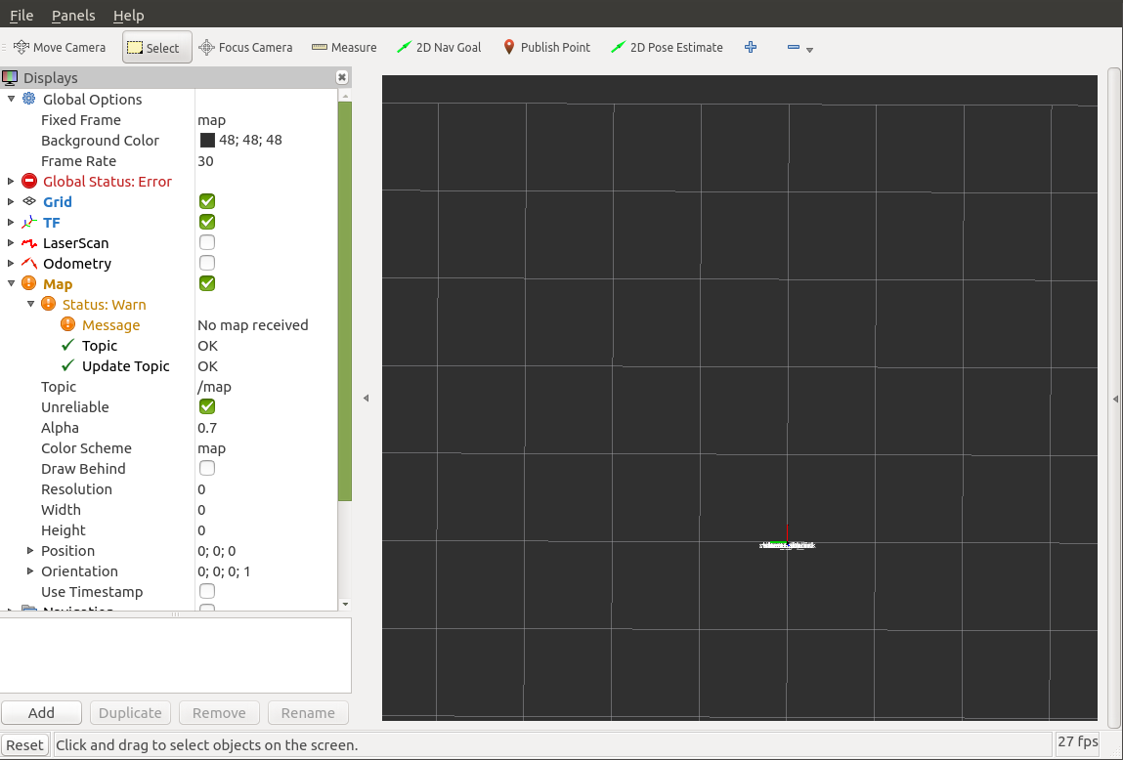Expand the Orientation property

(30, 571)
